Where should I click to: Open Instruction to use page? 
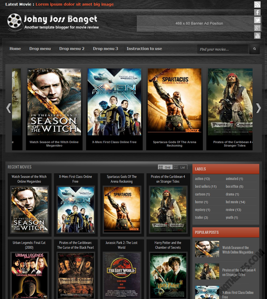pos(144,49)
